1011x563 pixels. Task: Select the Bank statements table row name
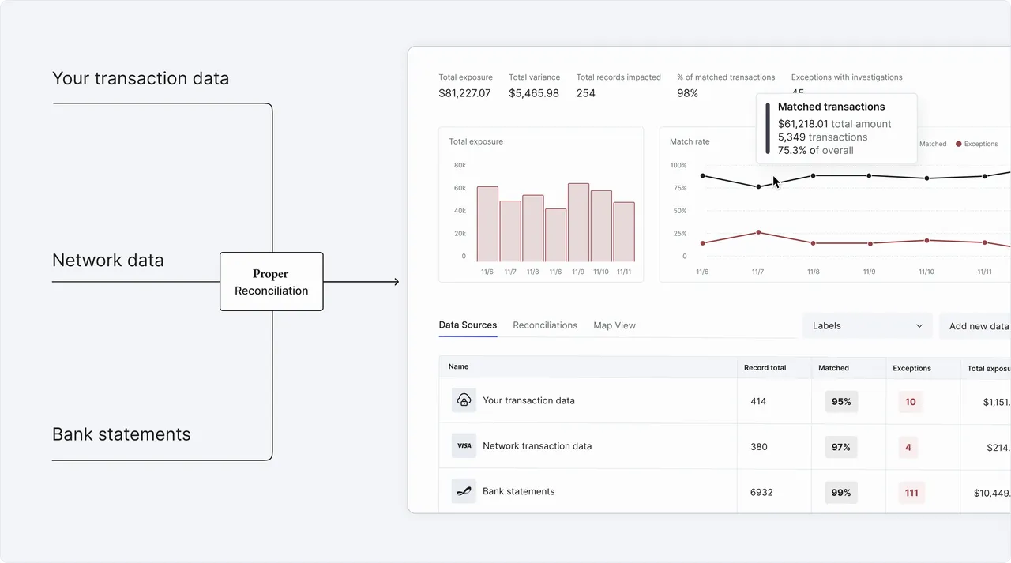click(518, 491)
